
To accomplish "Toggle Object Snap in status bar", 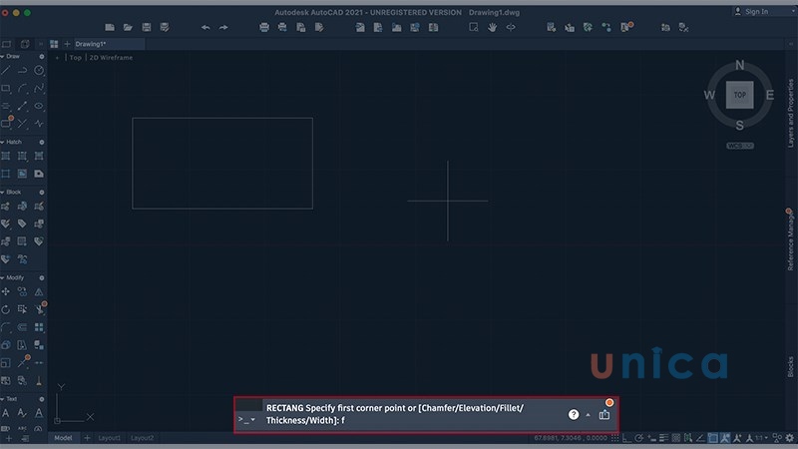I will tap(713, 438).
